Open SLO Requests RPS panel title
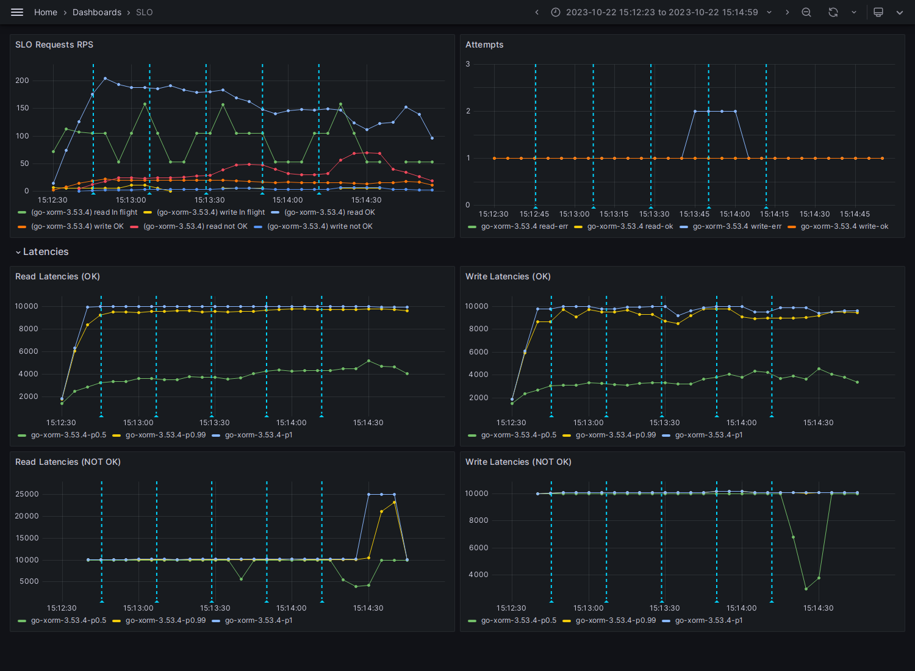 (54, 45)
